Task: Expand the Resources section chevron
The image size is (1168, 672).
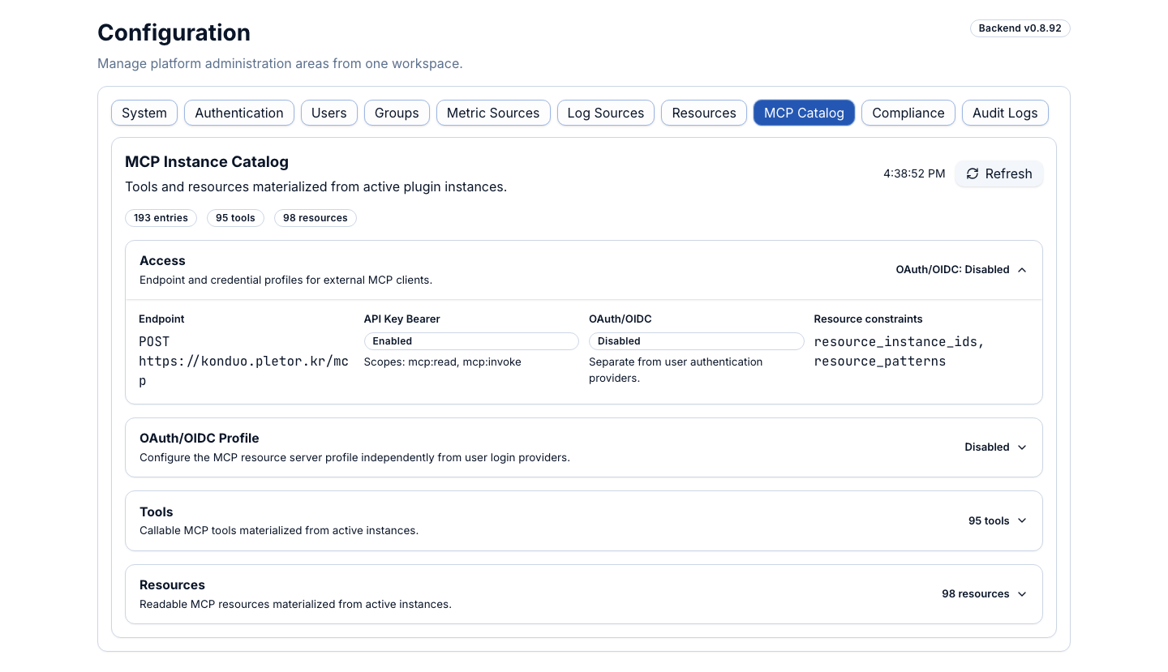Action: pyautogui.click(x=1022, y=594)
